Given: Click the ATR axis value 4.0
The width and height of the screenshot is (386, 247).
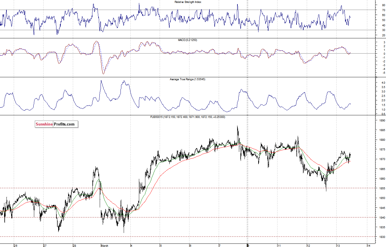Looking at the screenshot, I should pyautogui.click(x=384, y=83).
